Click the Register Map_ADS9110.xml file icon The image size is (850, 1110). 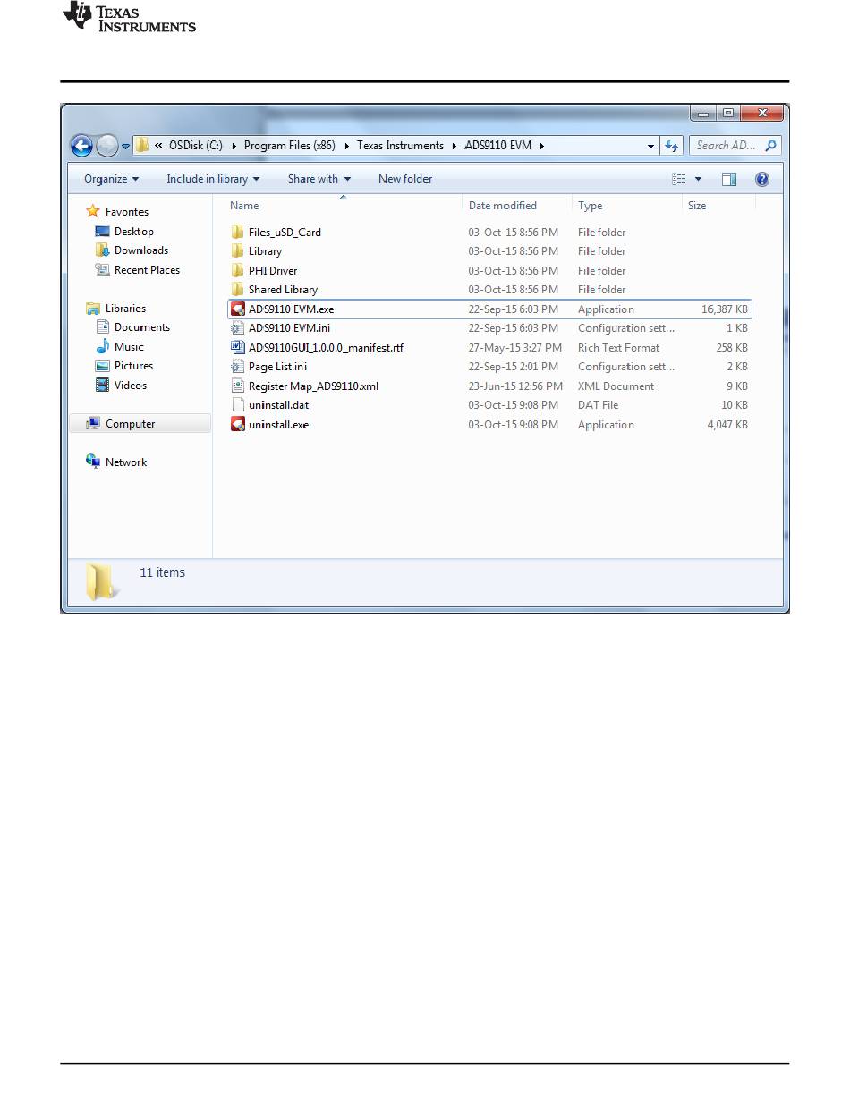pos(237,386)
